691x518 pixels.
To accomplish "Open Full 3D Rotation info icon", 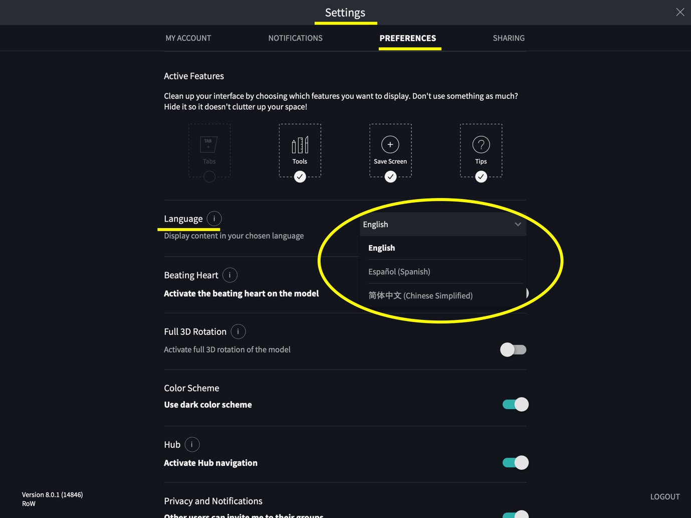I will click(238, 331).
